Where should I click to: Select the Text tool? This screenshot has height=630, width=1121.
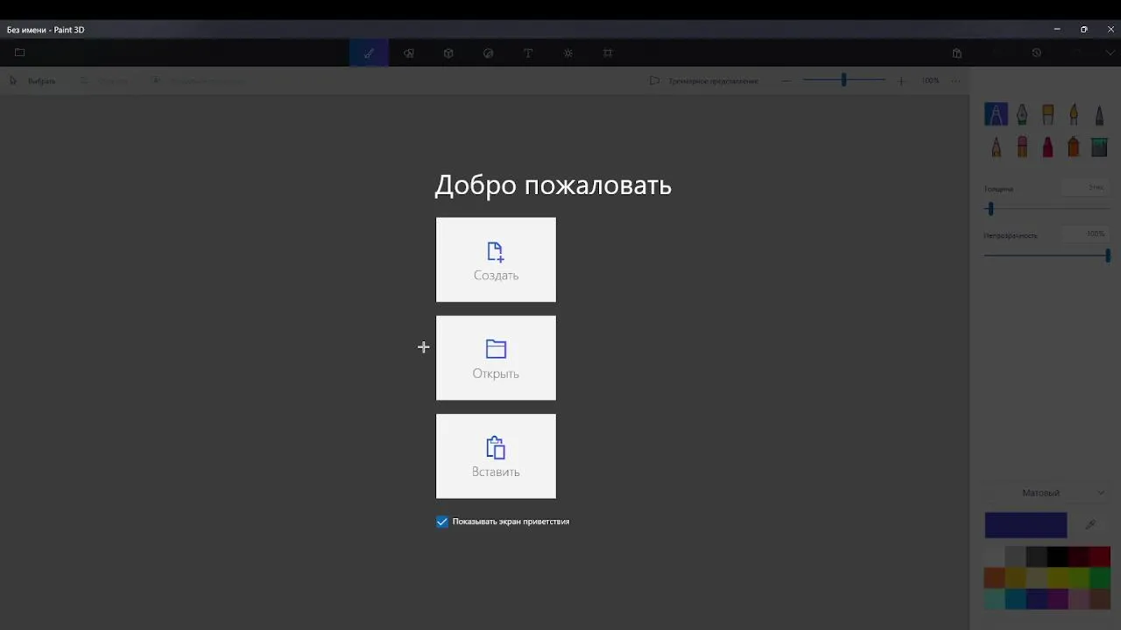pyautogui.click(x=528, y=52)
